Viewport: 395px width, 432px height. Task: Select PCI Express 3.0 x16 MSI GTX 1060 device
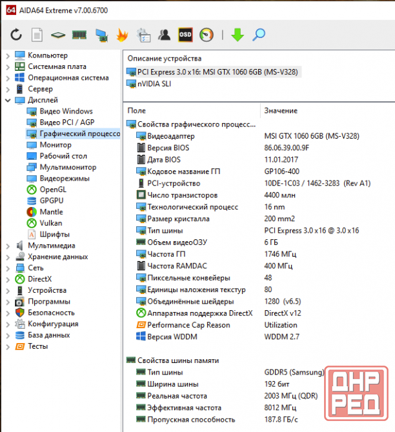click(x=212, y=72)
